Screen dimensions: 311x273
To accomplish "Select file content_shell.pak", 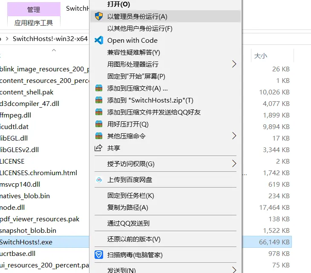I will tap(26, 92).
